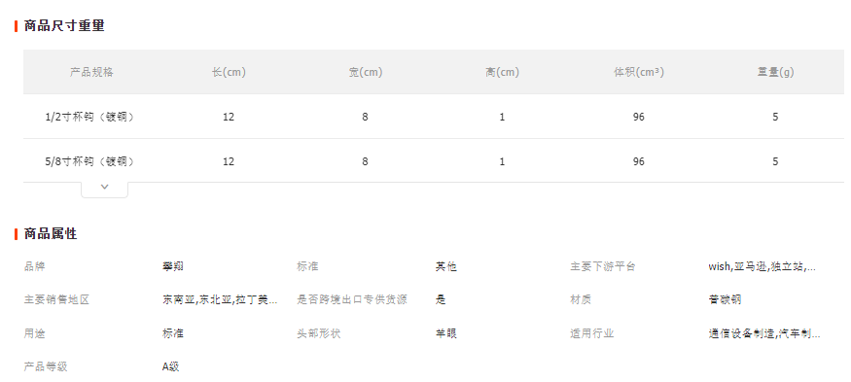Image resolution: width=851 pixels, height=382 pixels.
Task: Click the 宽(cm) column header
Action: pyautogui.click(x=366, y=72)
